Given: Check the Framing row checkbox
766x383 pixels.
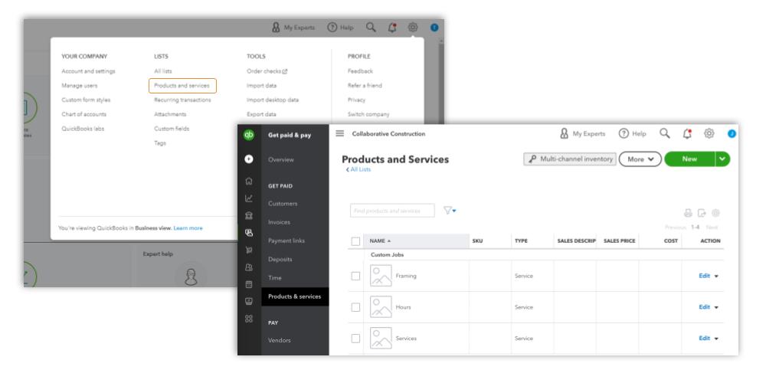Looking at the screenshot, I should (355, 276).
